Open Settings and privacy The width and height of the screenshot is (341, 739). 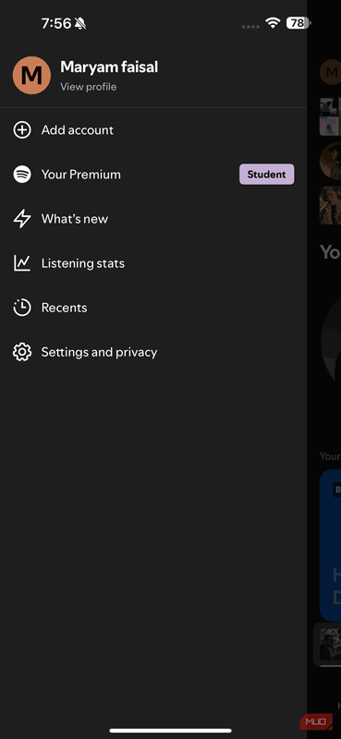99,352
